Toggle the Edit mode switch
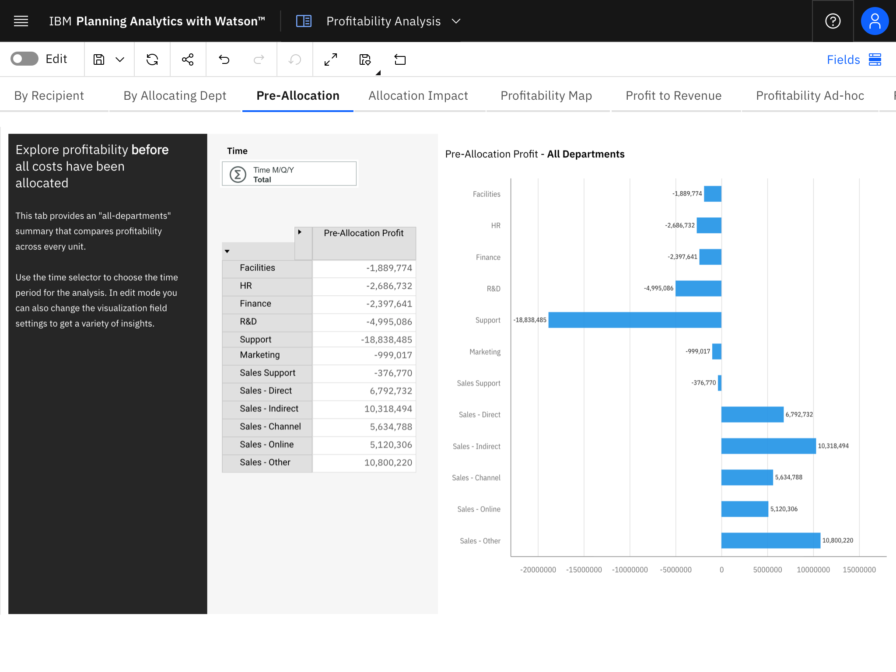This screenshot has width=896, height=672. coord(24,59)
